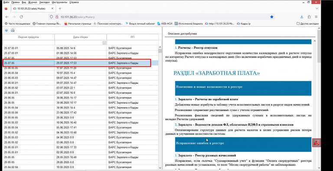Open the Firefox hamburger application menu
This screenshot has height=171, width=333.
click(316, 17)
